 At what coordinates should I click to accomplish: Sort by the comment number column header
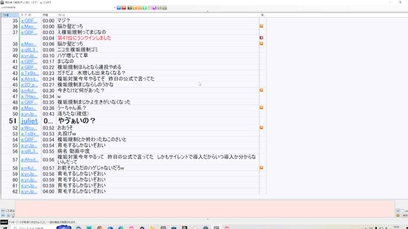click(10, 15)
